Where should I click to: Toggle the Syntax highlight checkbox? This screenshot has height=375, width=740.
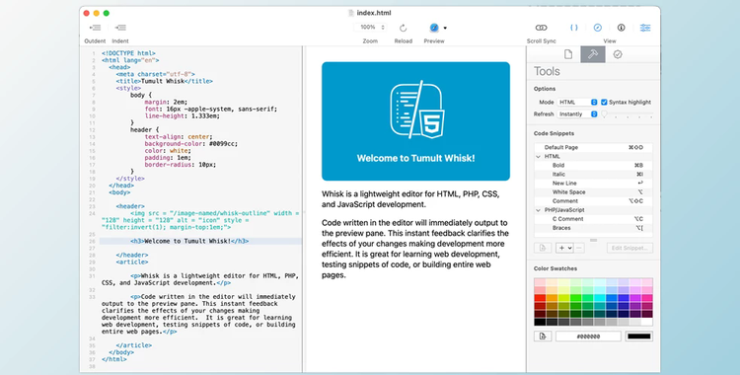pyautogui.click(x=604, y=102)
